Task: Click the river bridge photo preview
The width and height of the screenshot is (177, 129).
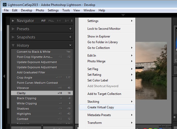Action: tap(151, 71)
